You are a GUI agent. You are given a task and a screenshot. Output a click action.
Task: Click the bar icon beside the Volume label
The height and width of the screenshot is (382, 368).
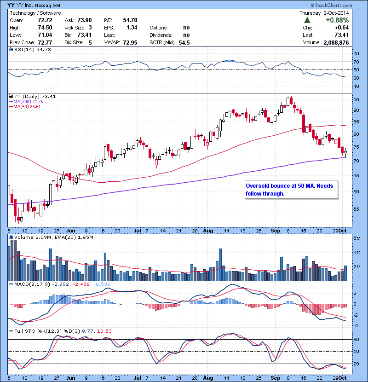11,237
